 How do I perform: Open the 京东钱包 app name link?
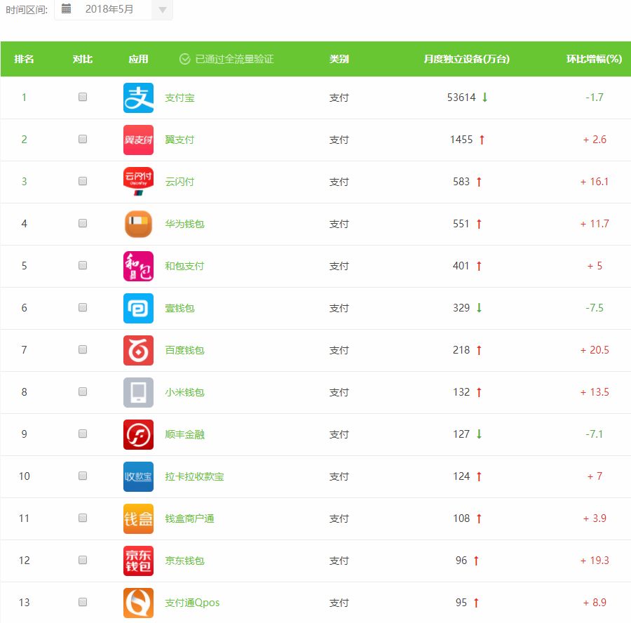[184, 561]
